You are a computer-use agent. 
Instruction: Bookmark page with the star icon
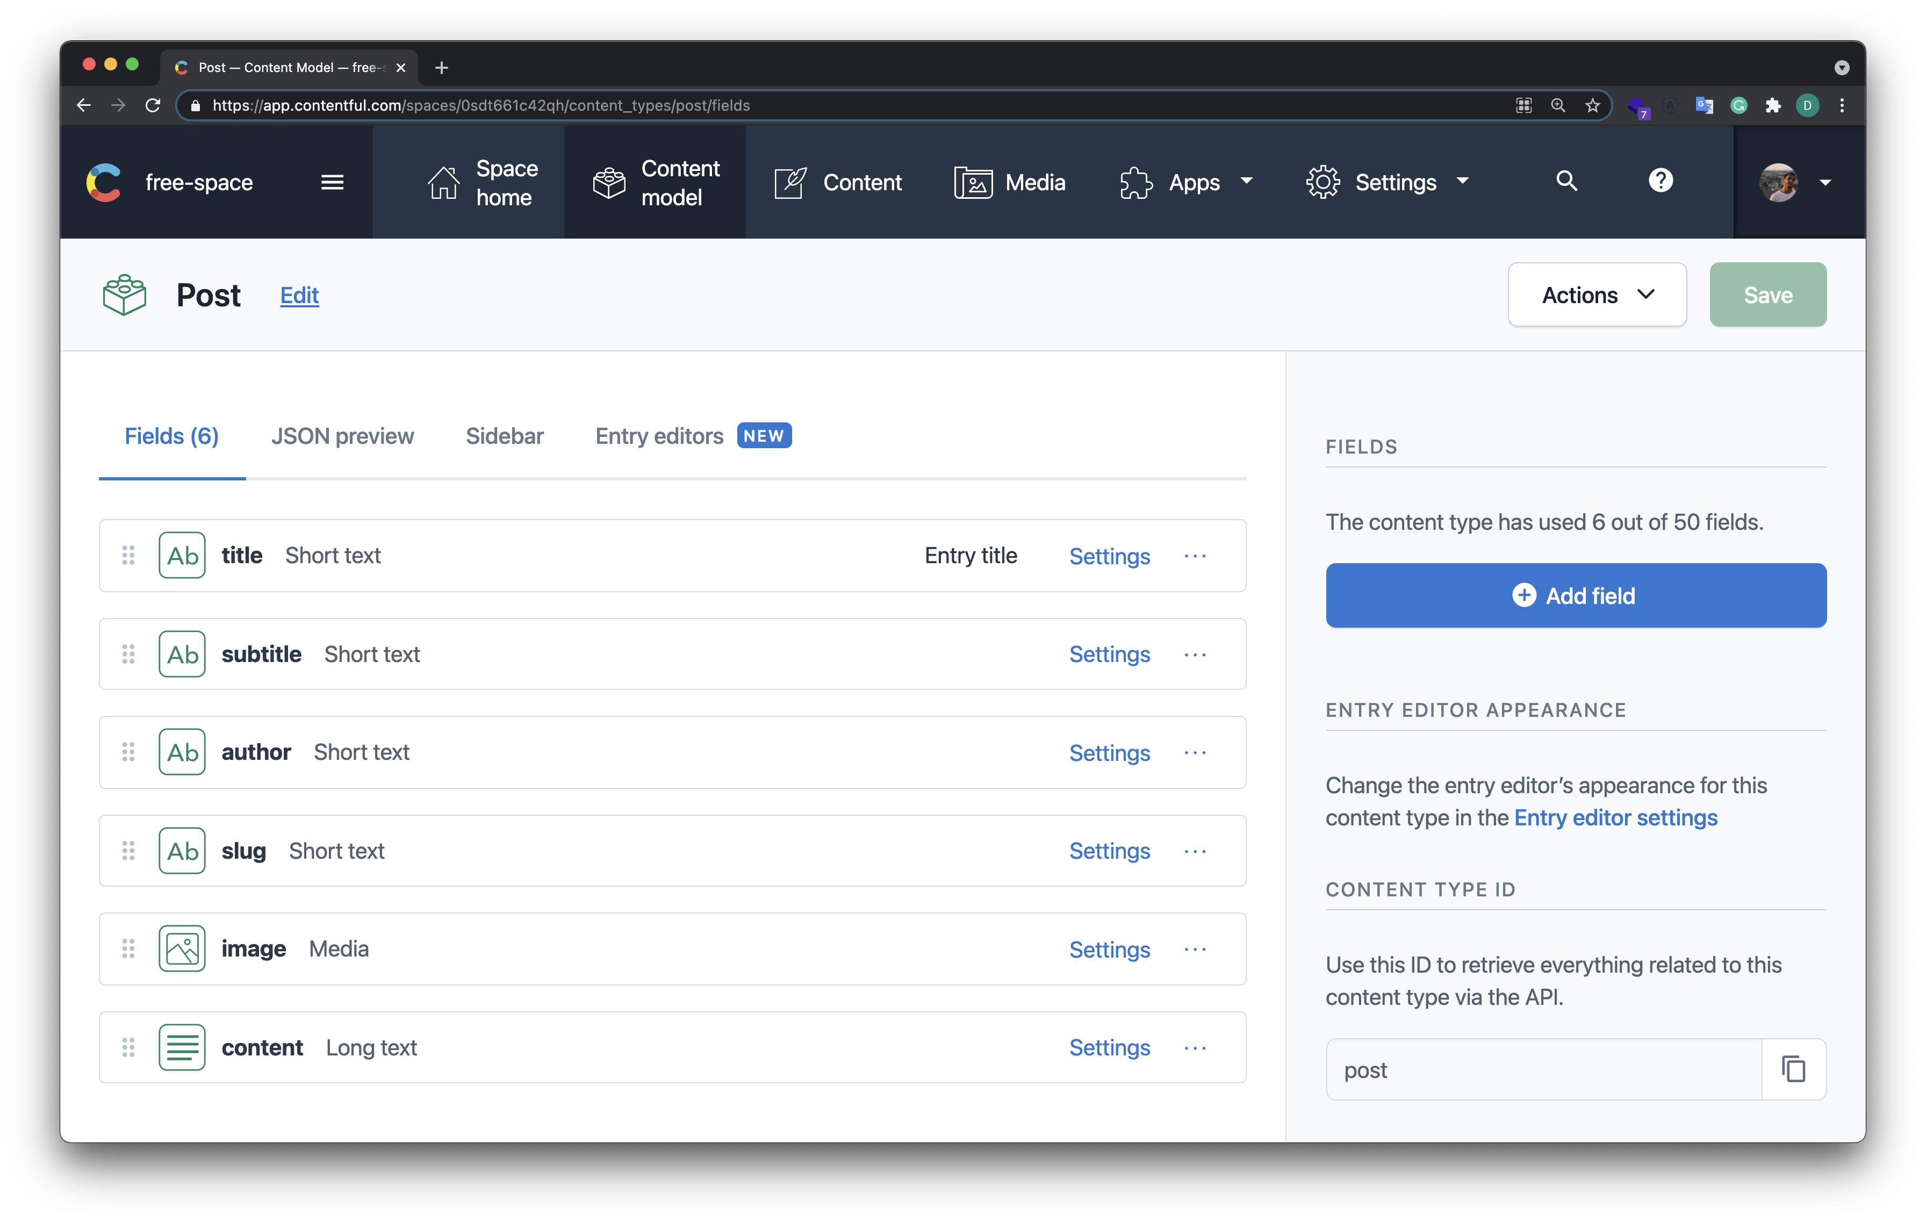[1592, 105]
